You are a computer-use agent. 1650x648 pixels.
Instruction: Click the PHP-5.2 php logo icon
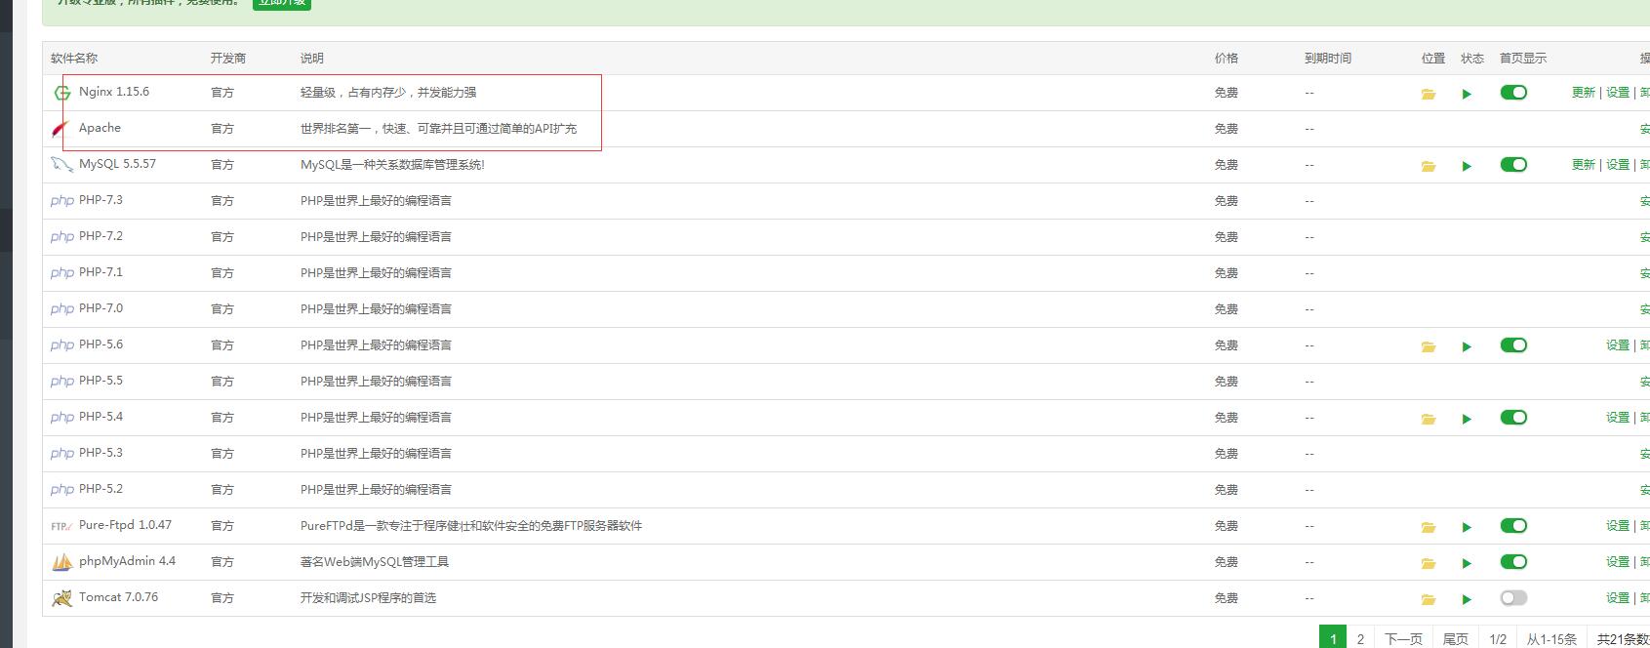pyautogui.click(x=61, y=490)
